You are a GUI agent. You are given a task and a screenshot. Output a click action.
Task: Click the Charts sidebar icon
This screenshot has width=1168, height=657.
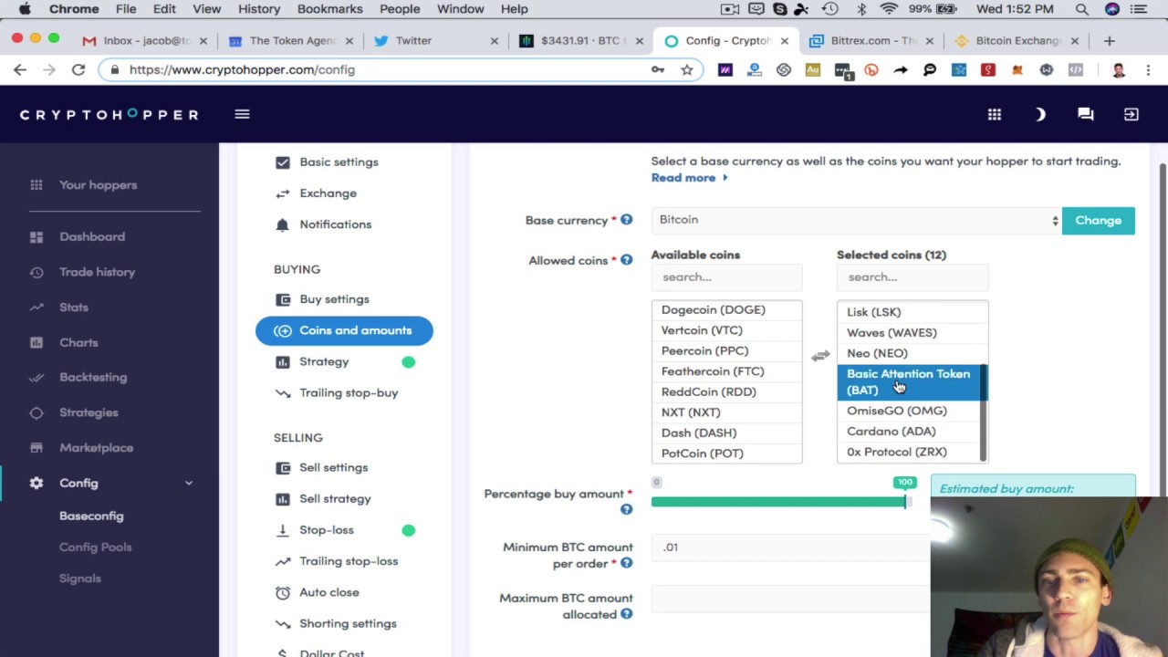(36, 342)
